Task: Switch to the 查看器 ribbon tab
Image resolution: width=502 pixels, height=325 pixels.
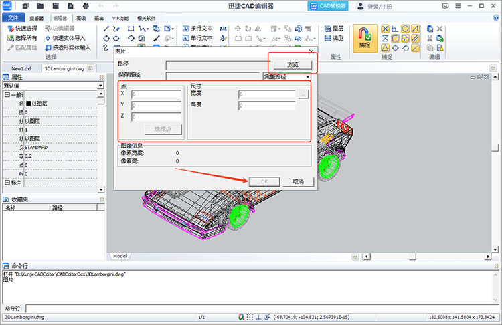Action: (x=37, y=18)
